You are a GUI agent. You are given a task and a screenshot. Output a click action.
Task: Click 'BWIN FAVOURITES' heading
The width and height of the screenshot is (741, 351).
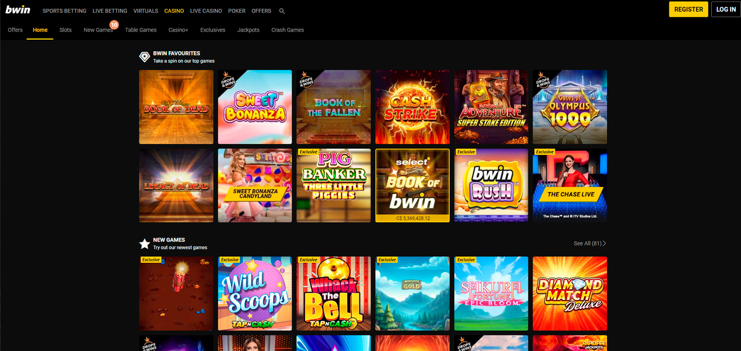coord(176,54)
